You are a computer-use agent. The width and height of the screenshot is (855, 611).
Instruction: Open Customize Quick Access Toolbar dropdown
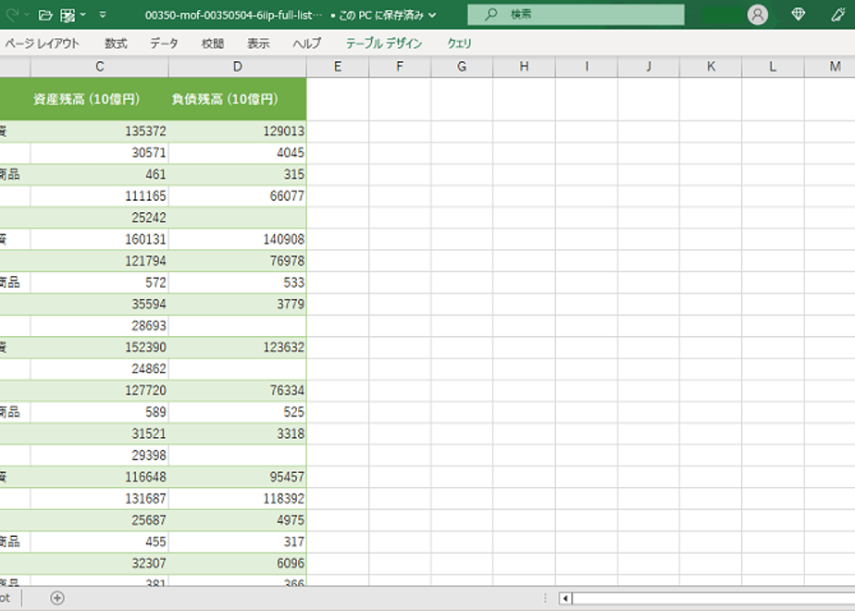click(103, 15)
